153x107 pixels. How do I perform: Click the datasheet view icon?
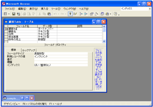pos(5,14)
